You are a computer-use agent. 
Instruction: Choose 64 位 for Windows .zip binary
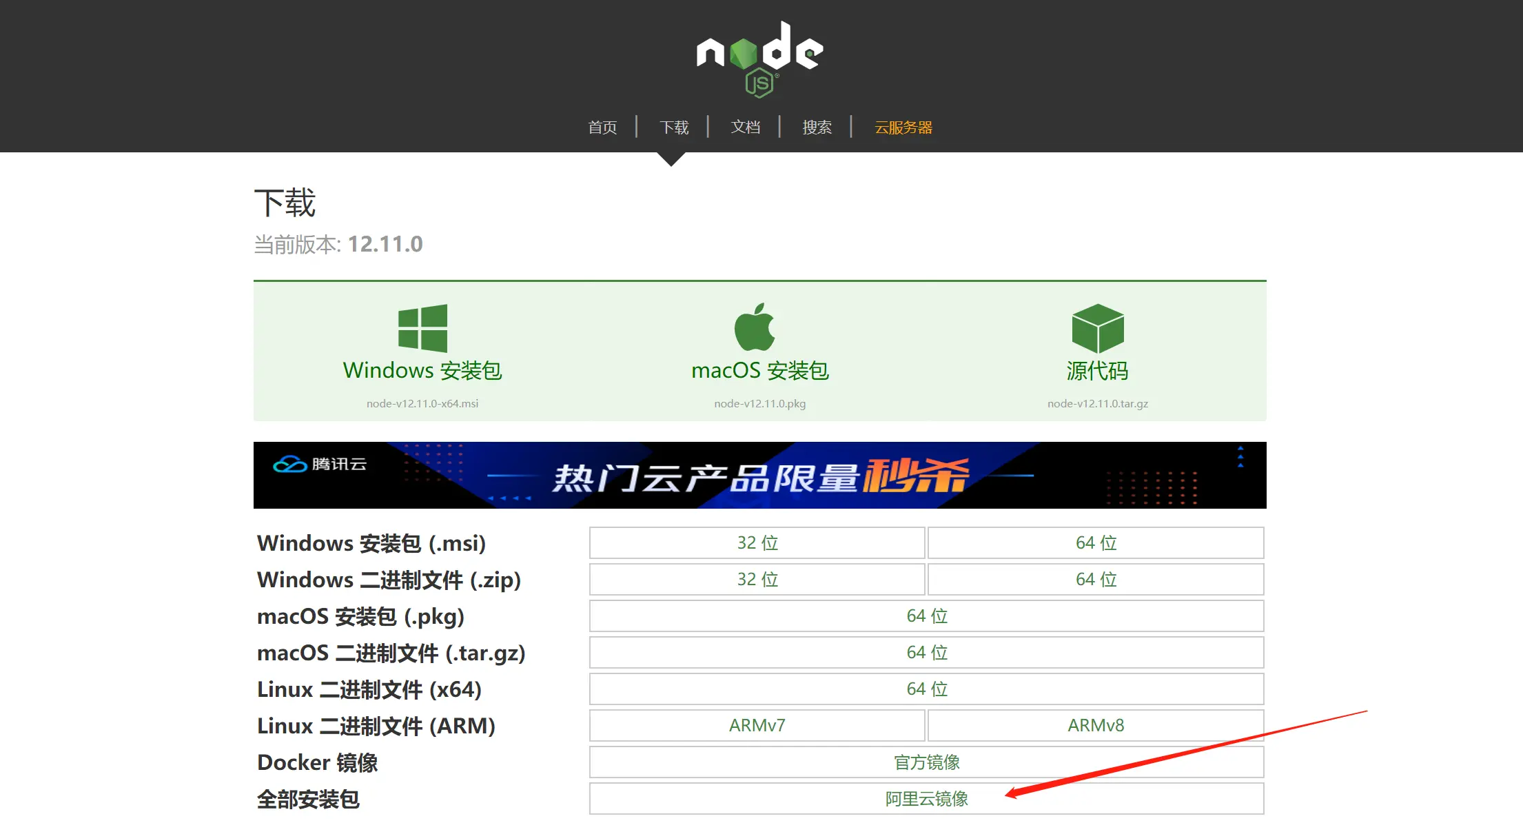[x=1096, y=580]
